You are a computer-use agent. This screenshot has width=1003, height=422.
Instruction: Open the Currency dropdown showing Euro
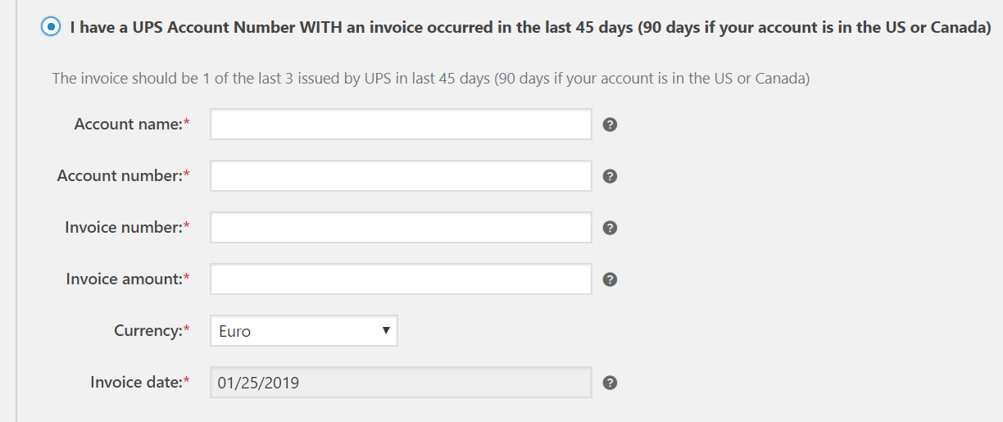pos(304,331)
